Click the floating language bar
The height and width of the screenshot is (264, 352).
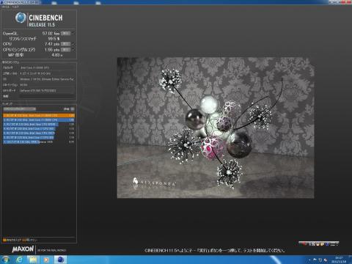coord(319,243)
